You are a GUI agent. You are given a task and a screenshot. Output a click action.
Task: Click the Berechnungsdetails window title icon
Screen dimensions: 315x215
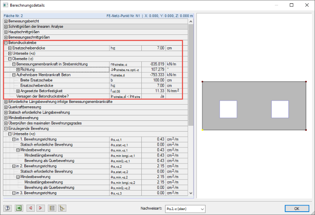coord(5,5)
